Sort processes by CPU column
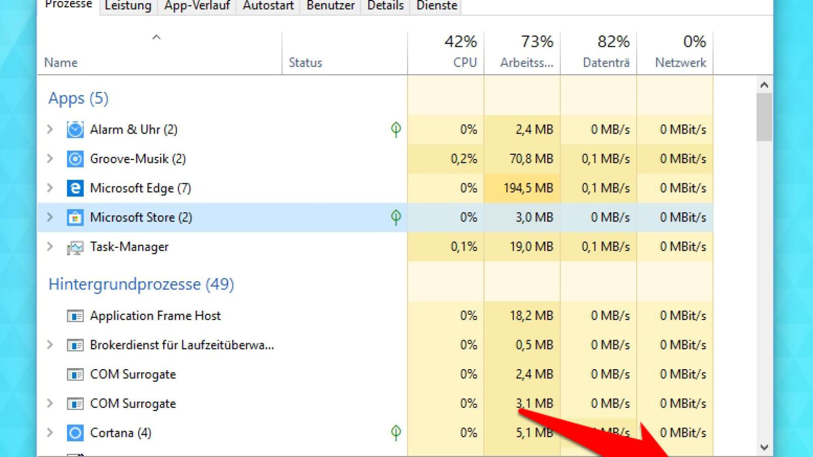813x457 pixels. pyautogui.click(x=446, y=53)
